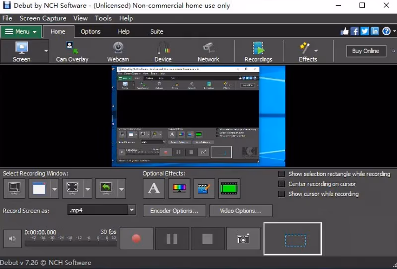Screen dimensions: 397x269
Task: Click the screen preview image
Action: pyautogui.click(x=198, y=116)
